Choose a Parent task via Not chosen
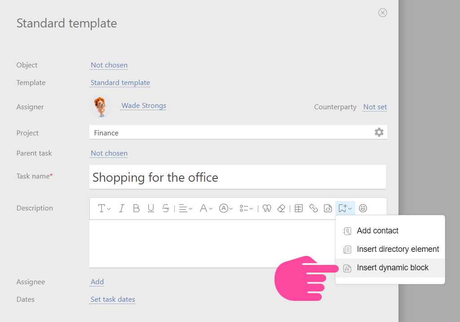 pos(109,153)
